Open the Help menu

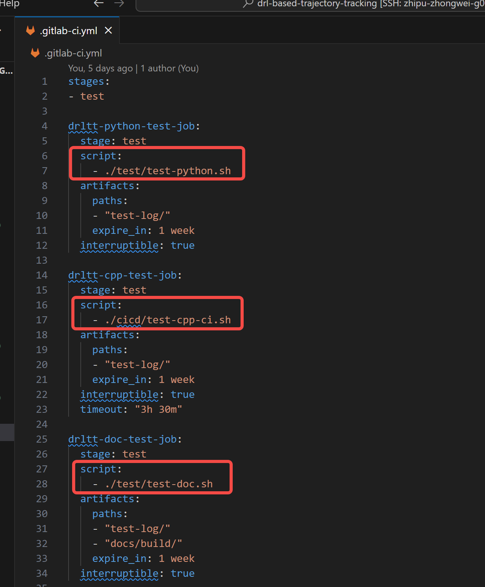coord(9,4)
